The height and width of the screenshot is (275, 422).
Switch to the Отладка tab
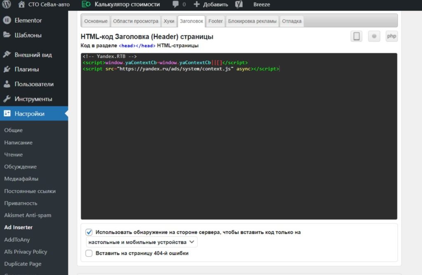[292, 21]
